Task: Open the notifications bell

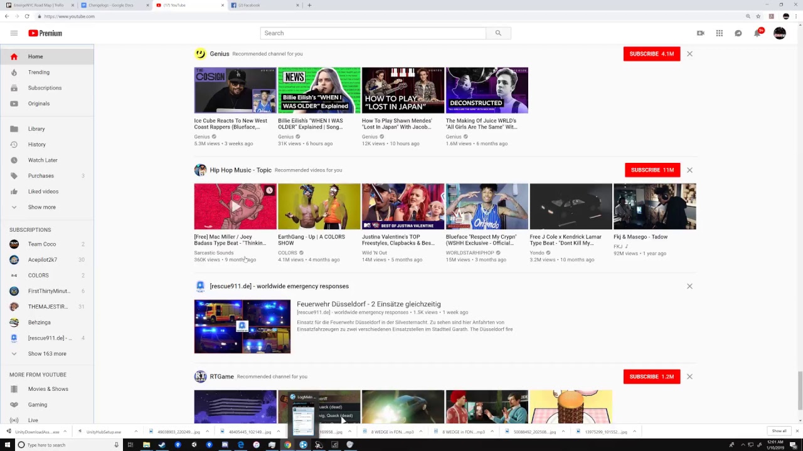Action: coord(757,33)
